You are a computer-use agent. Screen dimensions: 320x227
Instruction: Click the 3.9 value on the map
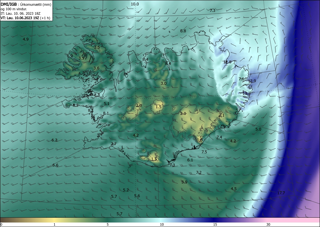point(184,182)
